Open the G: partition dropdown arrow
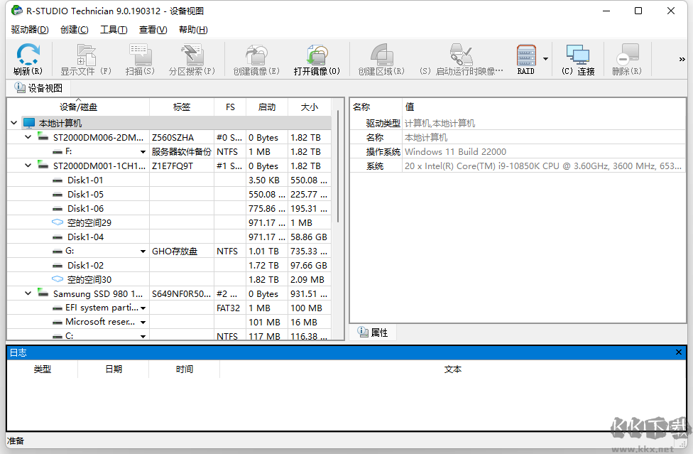 (143, 251)
